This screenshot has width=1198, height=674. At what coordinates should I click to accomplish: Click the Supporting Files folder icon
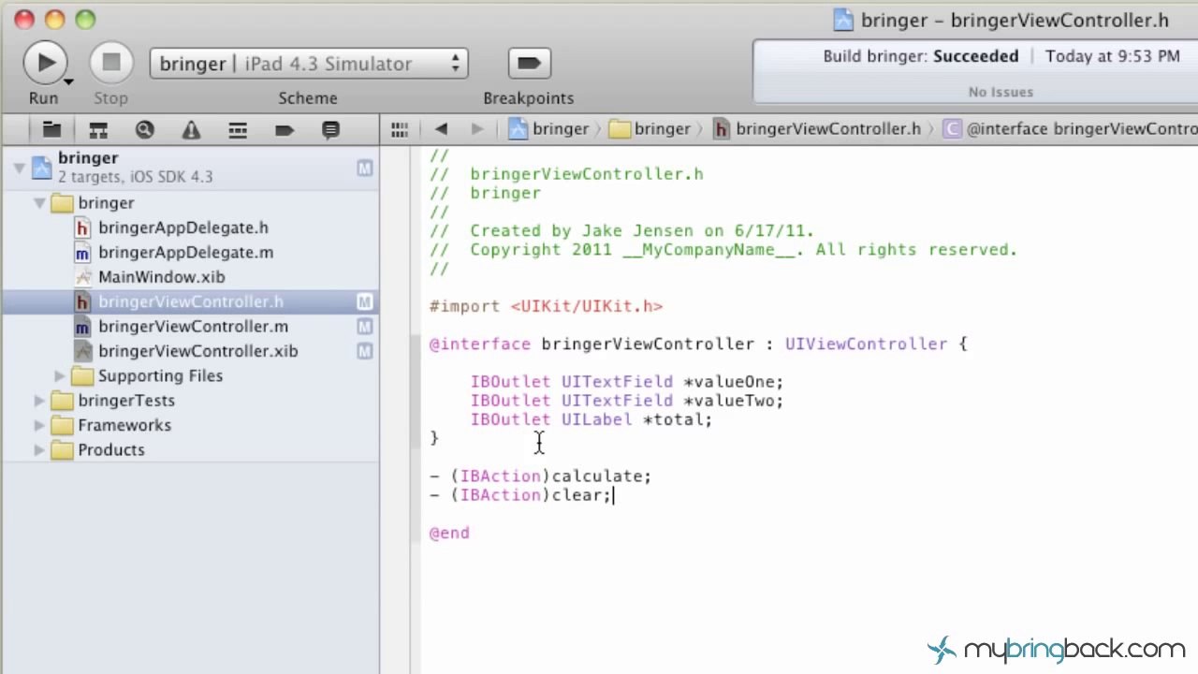[82, 376]
